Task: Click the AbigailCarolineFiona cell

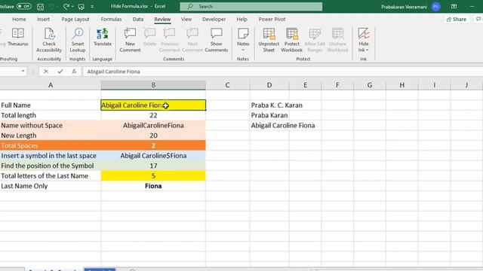Action: (x=153, y=126)
